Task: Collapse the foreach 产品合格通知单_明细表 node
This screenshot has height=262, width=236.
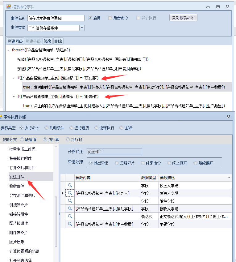Action: [x=8, y=50]
